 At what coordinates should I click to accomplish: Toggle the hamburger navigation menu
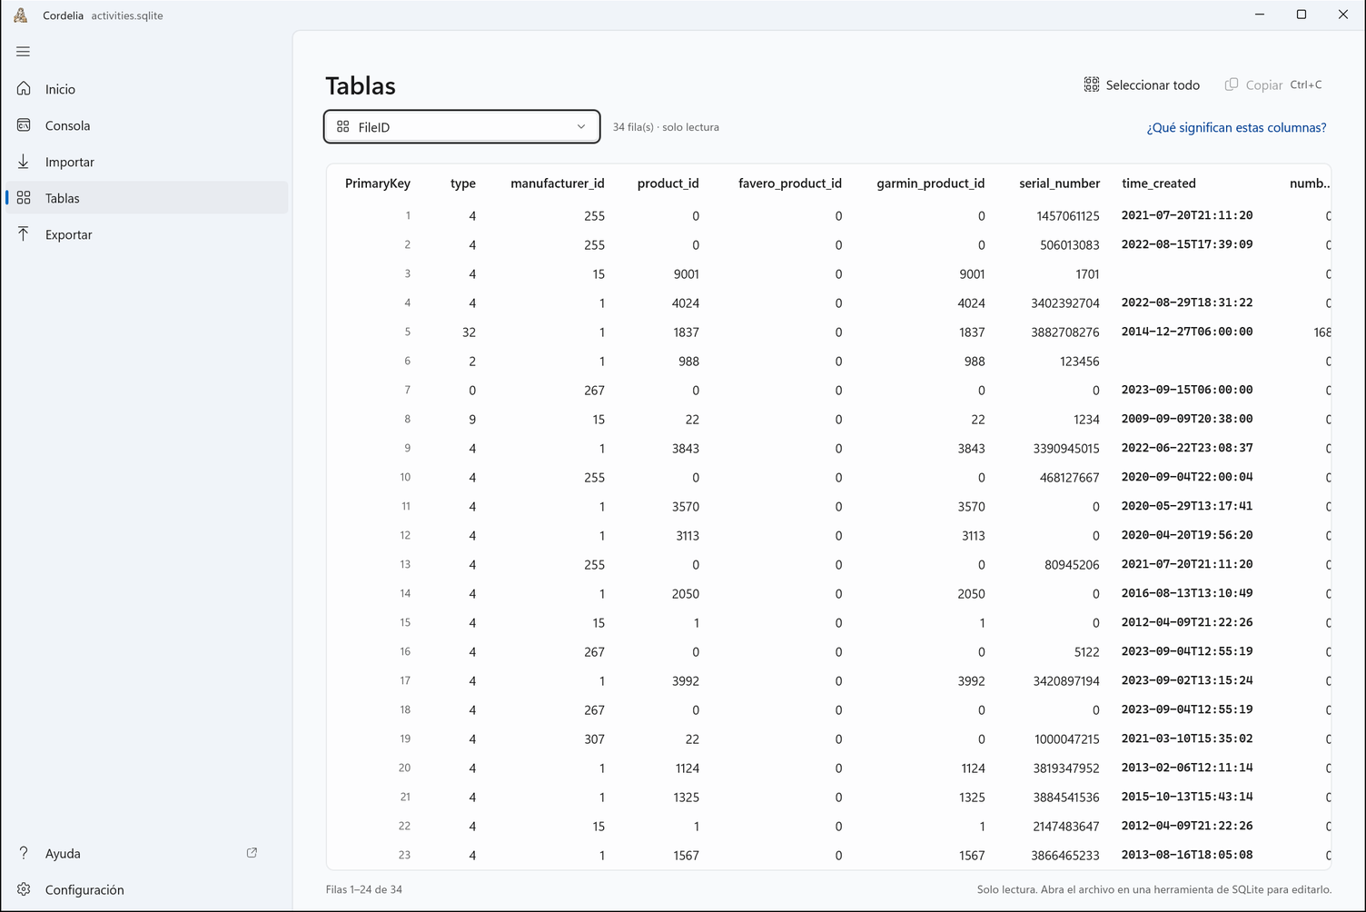coord(24,52)
